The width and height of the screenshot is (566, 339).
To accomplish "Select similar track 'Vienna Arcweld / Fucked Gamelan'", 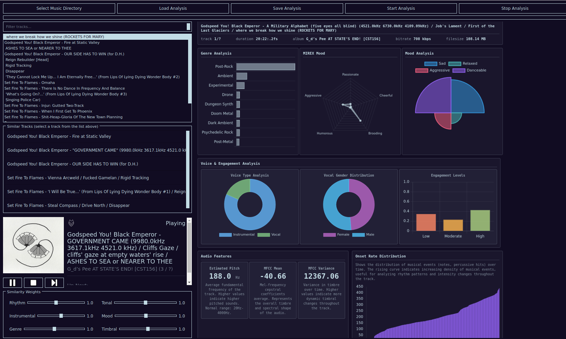I will coord(96,178).
